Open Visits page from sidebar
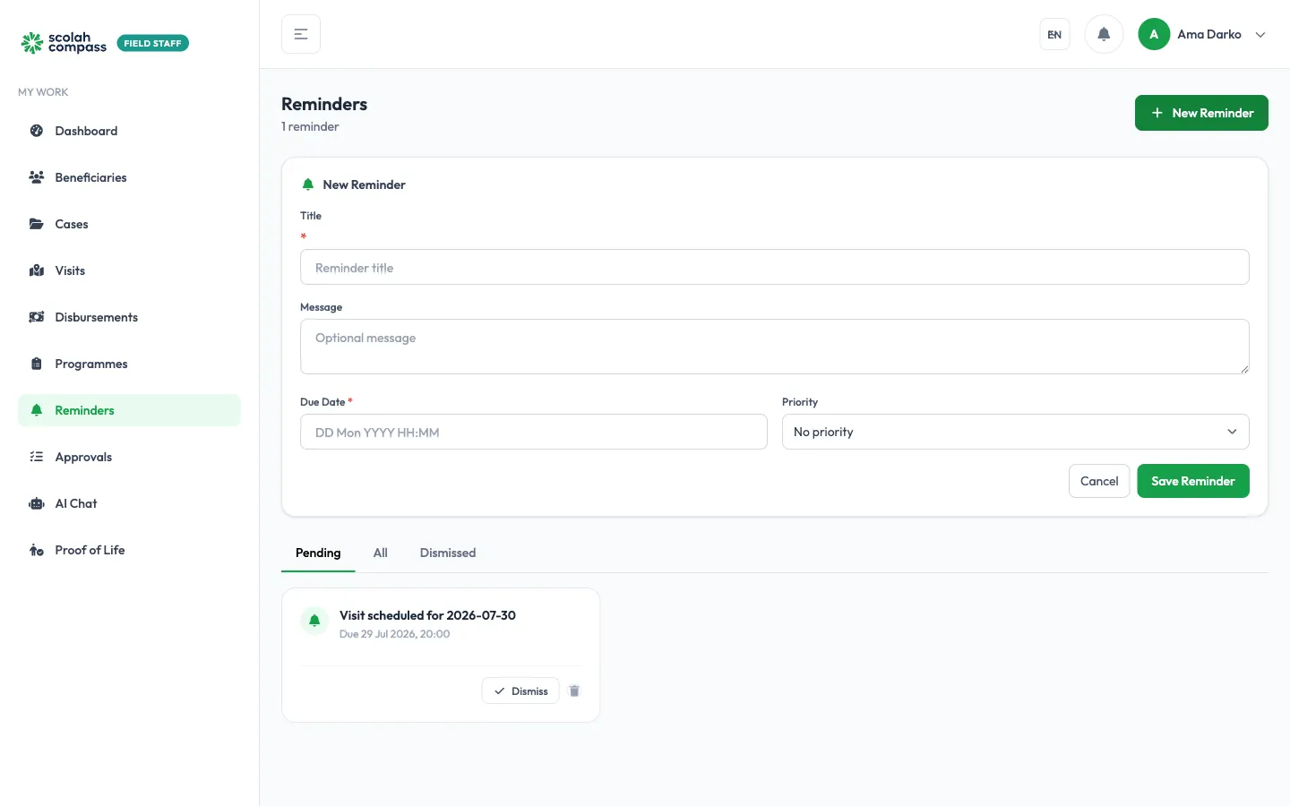 (x=129, y=270)
